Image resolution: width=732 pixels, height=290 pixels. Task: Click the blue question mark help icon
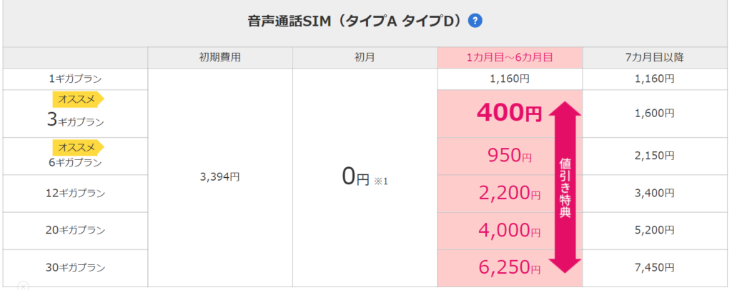point(475,21)
